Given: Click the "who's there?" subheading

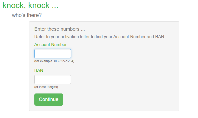Looking at the screenshot, I should (x=27, y=15).
